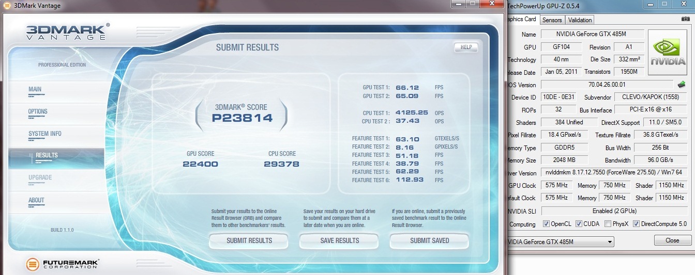Viewport: 695px width, 275px height.
Task: Click the Futuremark Corporation logo
Action: coord(62,265)
